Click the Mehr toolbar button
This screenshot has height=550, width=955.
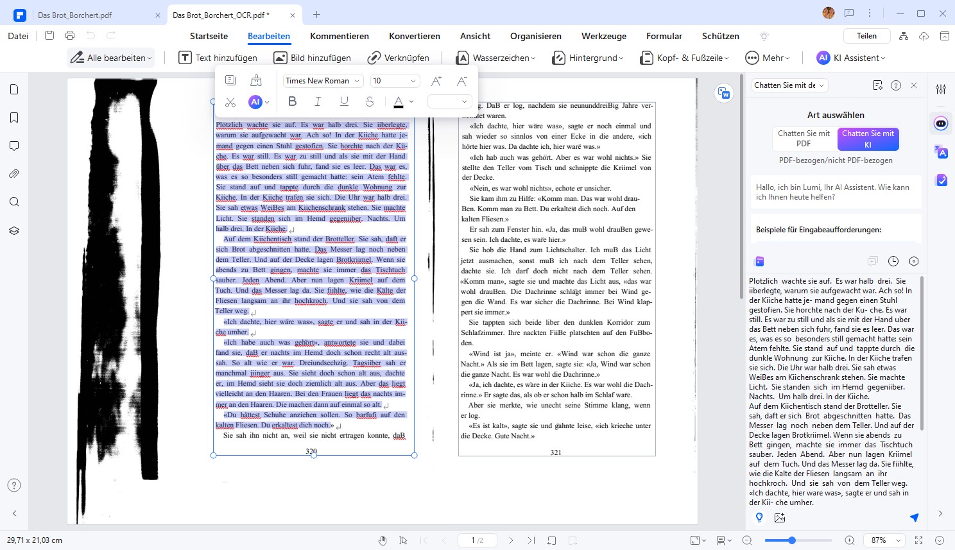point(768,58)
